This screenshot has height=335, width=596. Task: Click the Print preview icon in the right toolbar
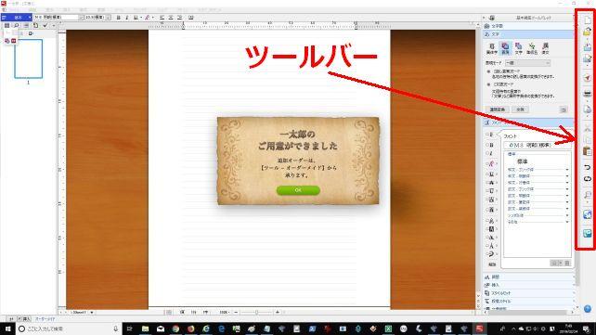click(x=588, y=110)
